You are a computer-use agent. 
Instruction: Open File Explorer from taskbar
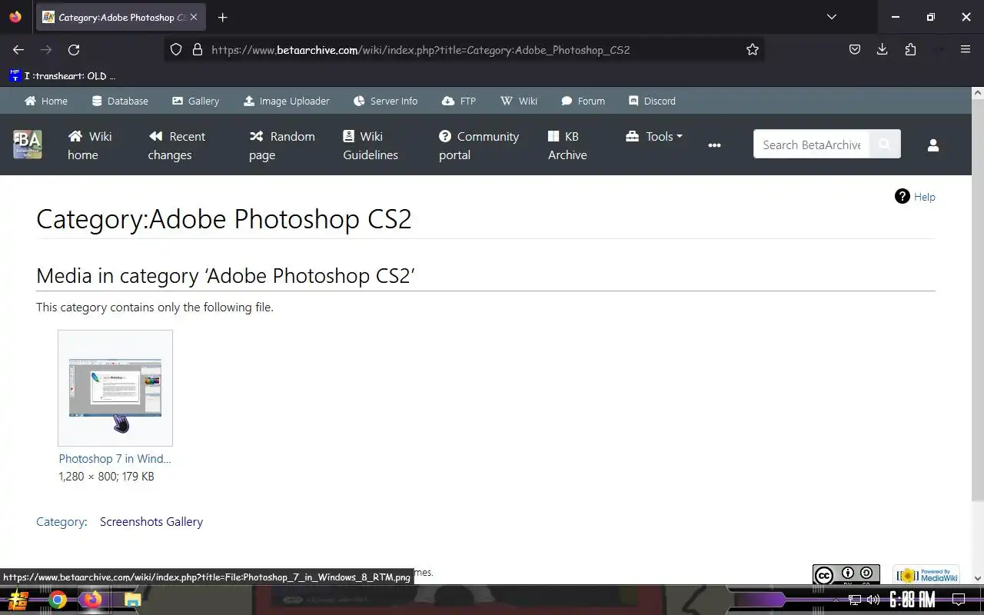(132, 600)
